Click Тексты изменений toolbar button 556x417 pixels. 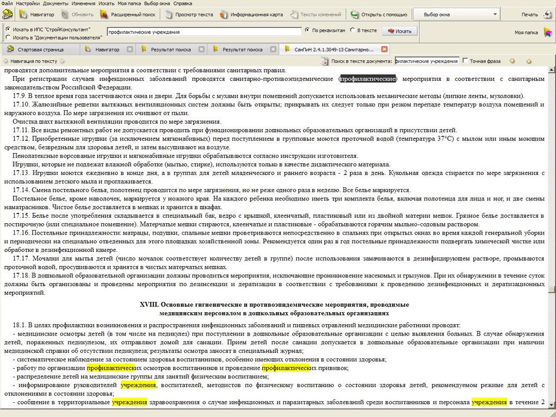click(x=315, y=15)
